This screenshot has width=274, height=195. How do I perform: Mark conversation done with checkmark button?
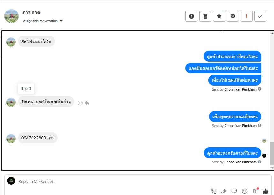[260, 16]
